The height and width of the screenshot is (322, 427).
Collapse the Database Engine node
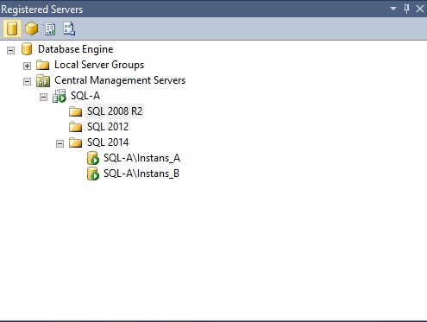click(x=10, y=50)
